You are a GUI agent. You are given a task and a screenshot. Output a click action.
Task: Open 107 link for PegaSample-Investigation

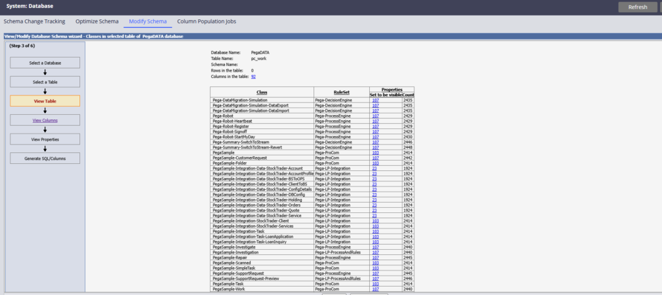pyautogui.click(x=376, y=252)
